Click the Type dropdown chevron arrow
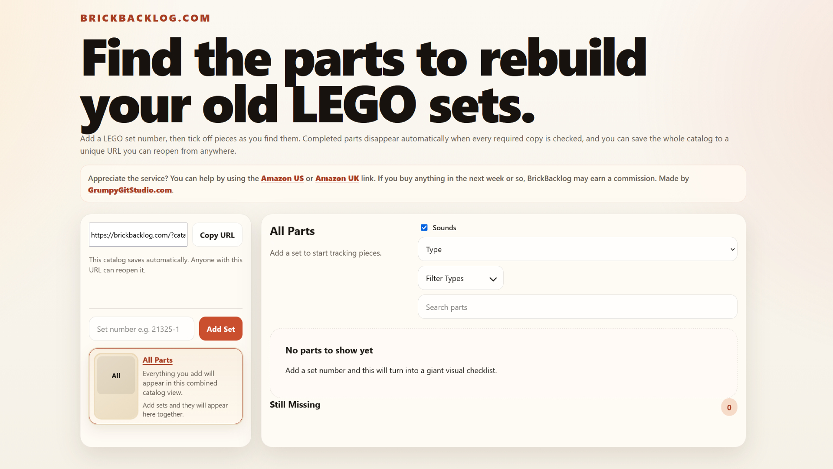The image size is (833, 469). pos(732,249)
